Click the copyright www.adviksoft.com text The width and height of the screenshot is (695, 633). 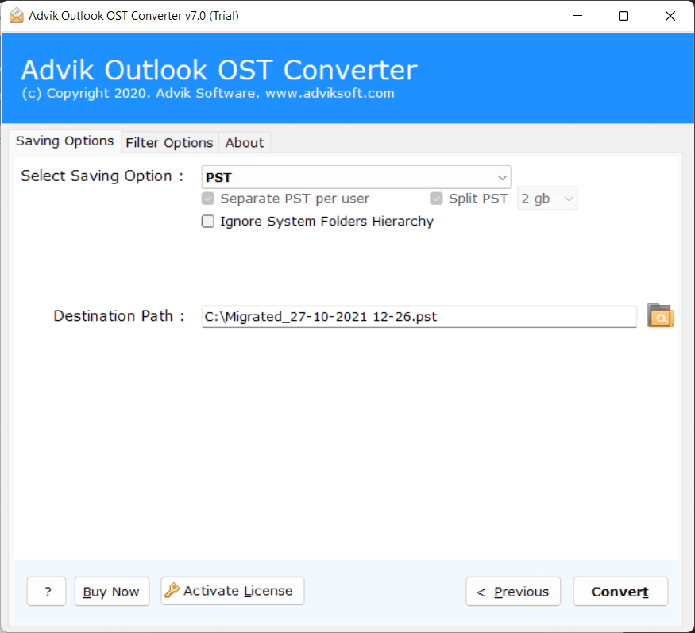208,94
